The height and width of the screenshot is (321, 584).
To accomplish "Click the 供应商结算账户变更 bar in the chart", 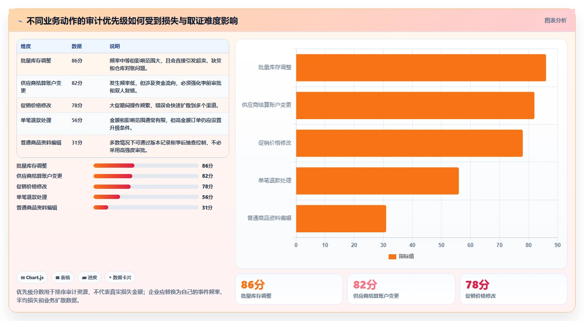I will 415,105.
